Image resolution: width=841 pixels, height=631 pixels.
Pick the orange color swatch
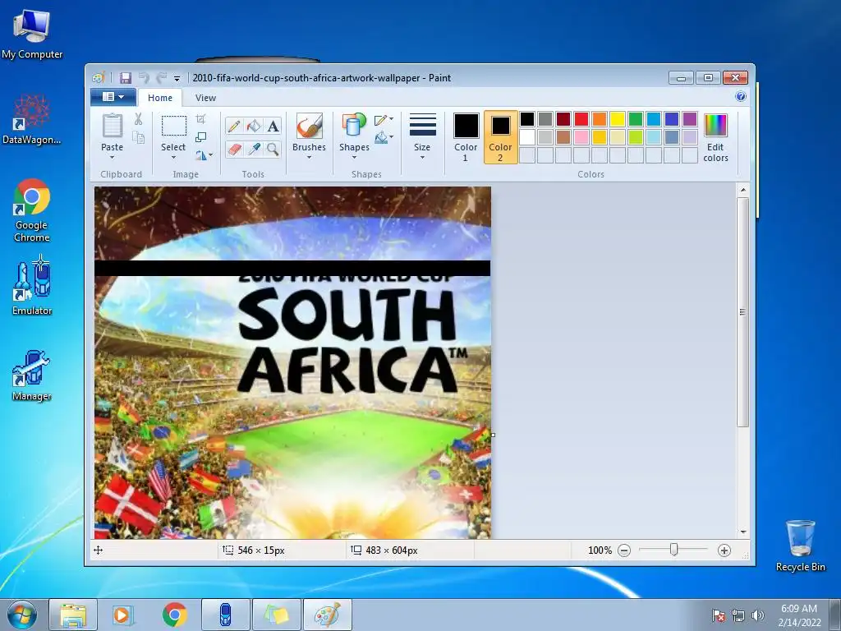coord(600,119)
